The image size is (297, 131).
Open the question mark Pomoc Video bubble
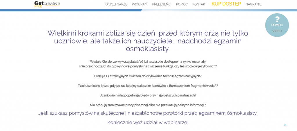click(x=277, y=25)
